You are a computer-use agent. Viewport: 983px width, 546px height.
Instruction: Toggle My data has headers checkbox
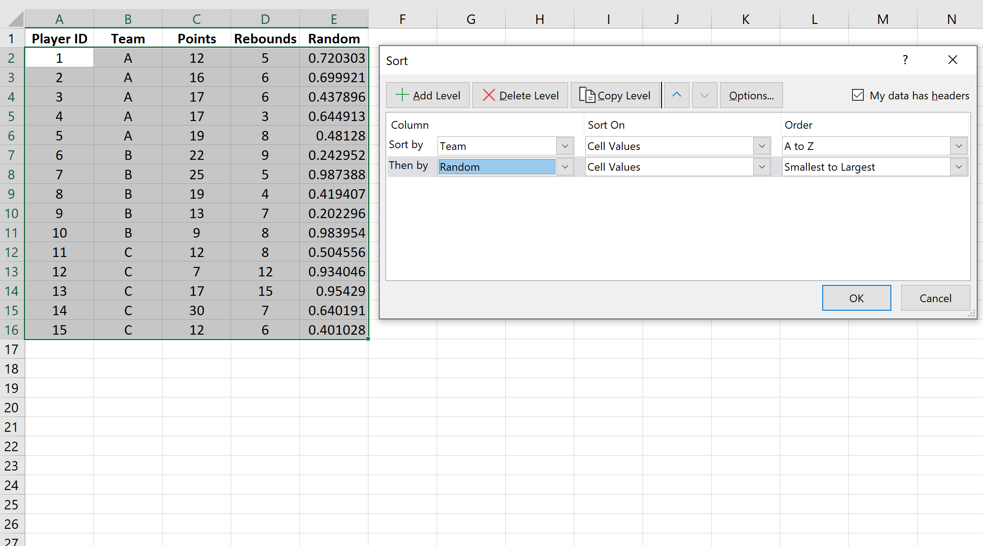coord(857,95)
